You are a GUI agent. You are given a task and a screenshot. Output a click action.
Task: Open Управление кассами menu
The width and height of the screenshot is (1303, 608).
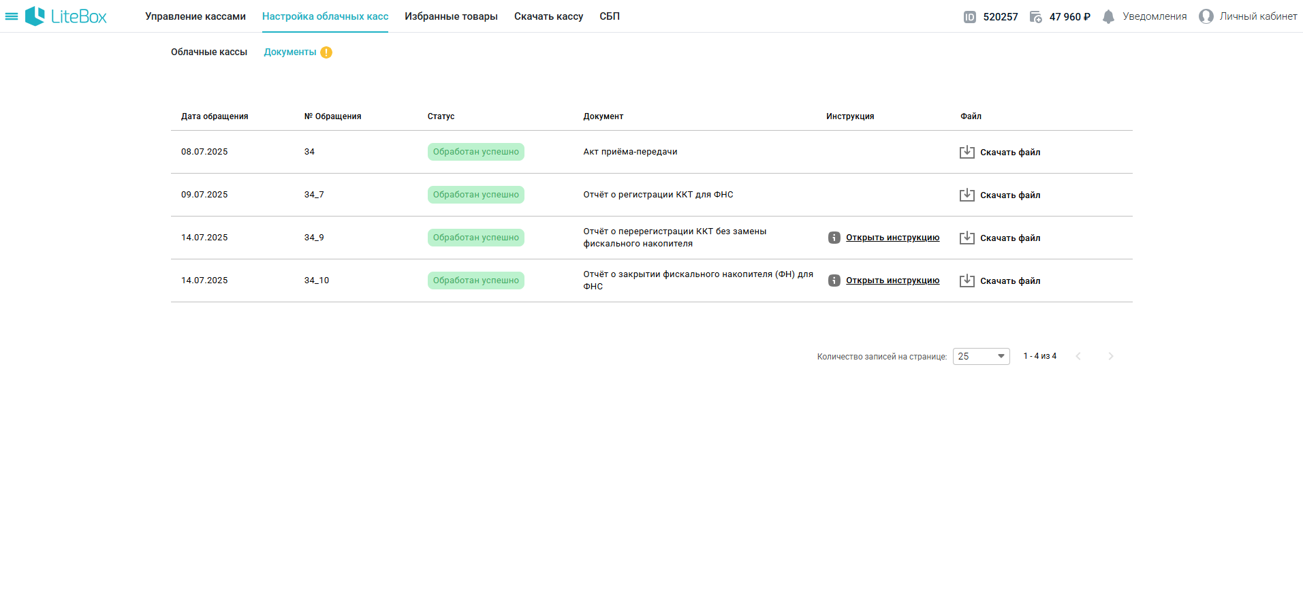pos(195,16)
